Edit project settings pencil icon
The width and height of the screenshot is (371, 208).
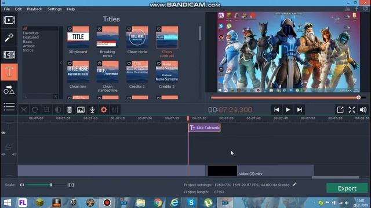(294, 185)
